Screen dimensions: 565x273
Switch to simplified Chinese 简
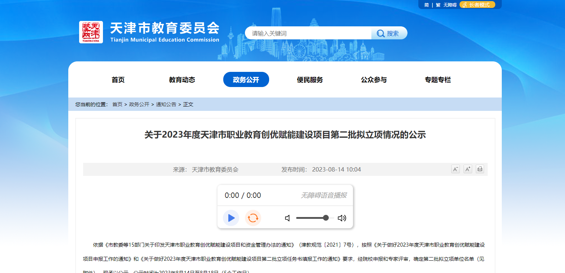point(427,5)
